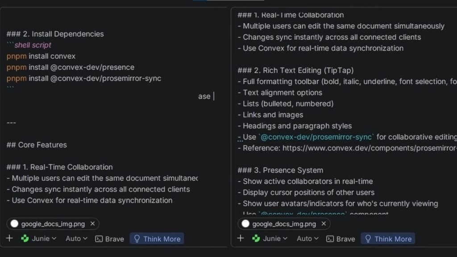The height and width of the screenshot is (257, 457).
Task: Open the Auto dropdown in right panel
Action: coord(308,239)
